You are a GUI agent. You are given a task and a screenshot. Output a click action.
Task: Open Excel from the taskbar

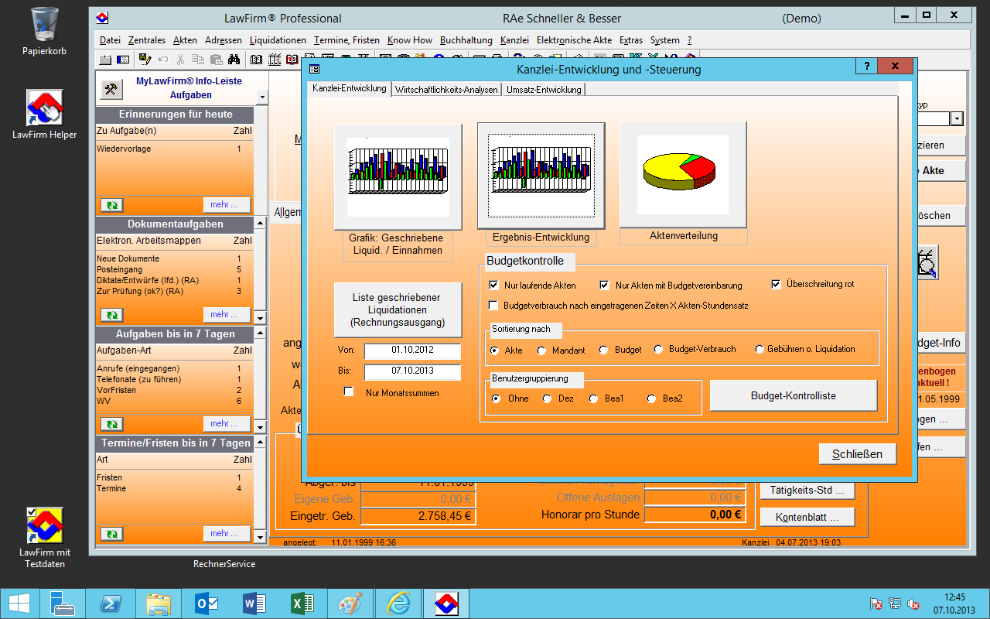(x=302, y=603)
